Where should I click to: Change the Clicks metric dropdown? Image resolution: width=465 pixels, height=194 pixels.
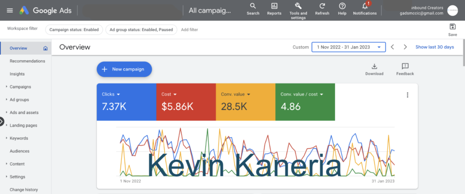coord(111,94)
